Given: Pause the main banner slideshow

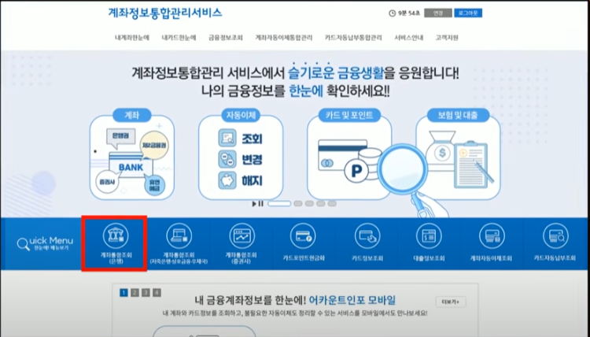Looking at the screenshot, I should [260, 204].
